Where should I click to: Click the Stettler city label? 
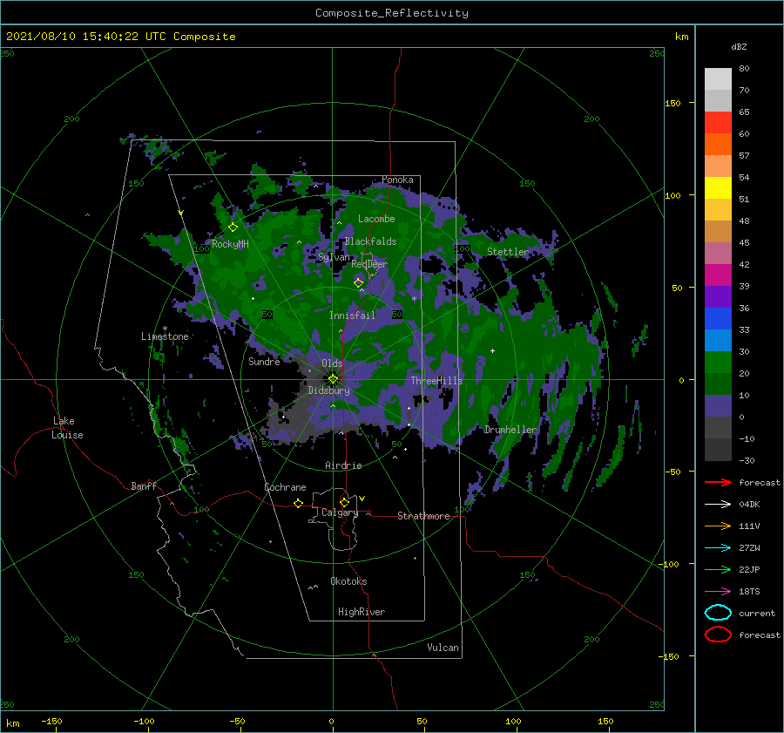click(x=508, y=252)
